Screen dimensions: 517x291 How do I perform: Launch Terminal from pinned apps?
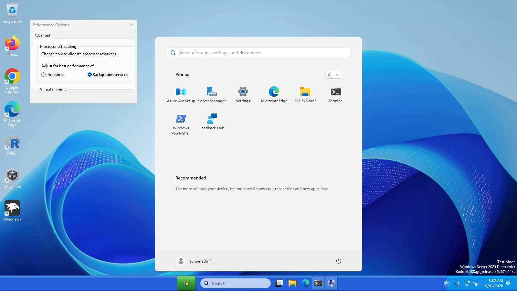click(336, 95)
